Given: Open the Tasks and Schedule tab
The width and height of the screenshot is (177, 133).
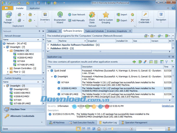Looking at the screenshot, I should pyautogui.click(x=94, y=31).
